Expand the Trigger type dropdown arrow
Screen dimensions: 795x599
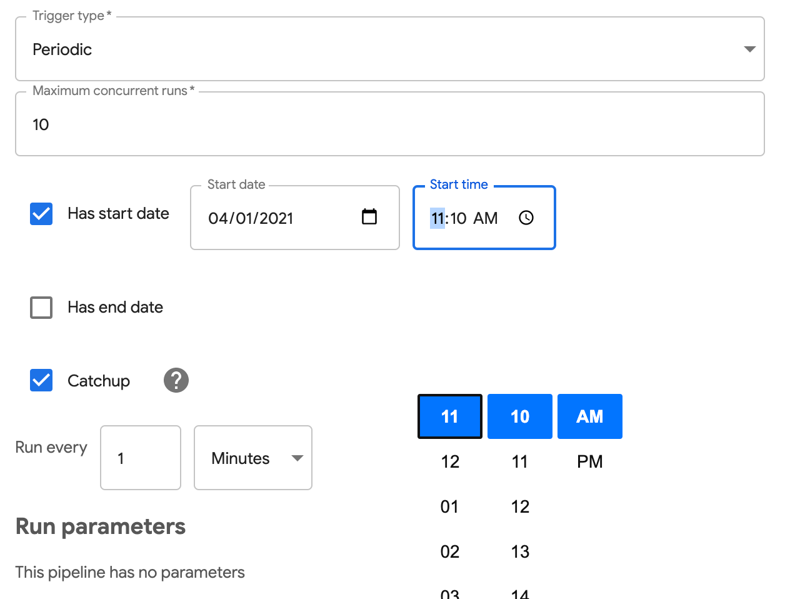tap(750, 49)
